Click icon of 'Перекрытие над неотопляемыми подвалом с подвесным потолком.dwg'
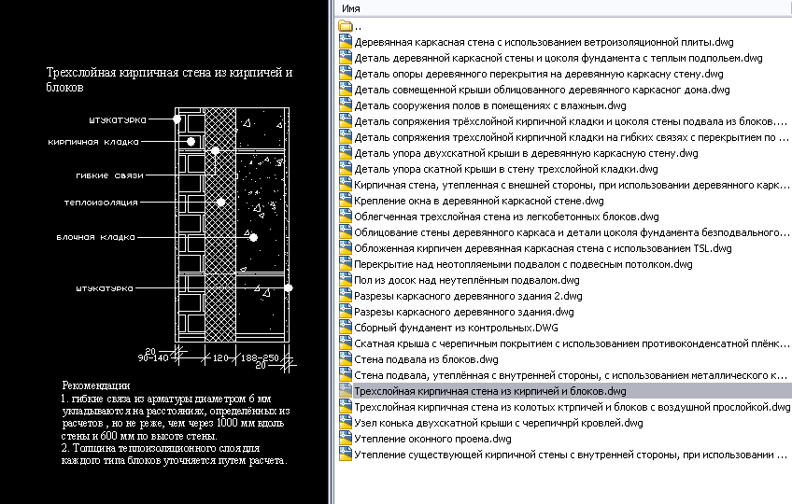 pyautogui.click(x=346, y=265)
